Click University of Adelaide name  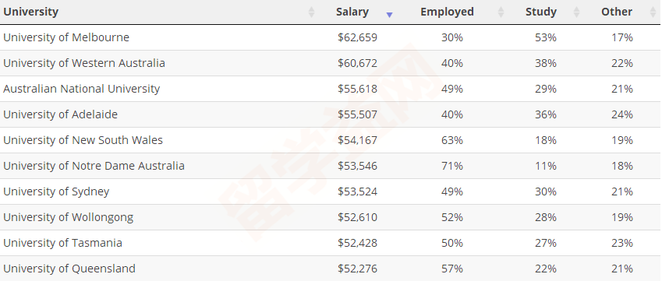60,114
